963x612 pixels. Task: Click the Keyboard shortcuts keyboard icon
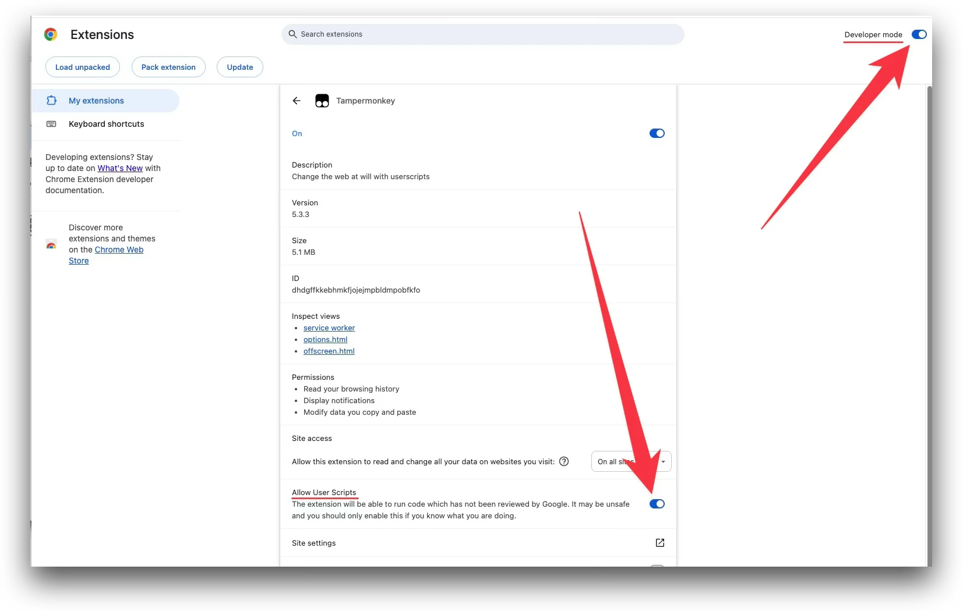[51, 124]
